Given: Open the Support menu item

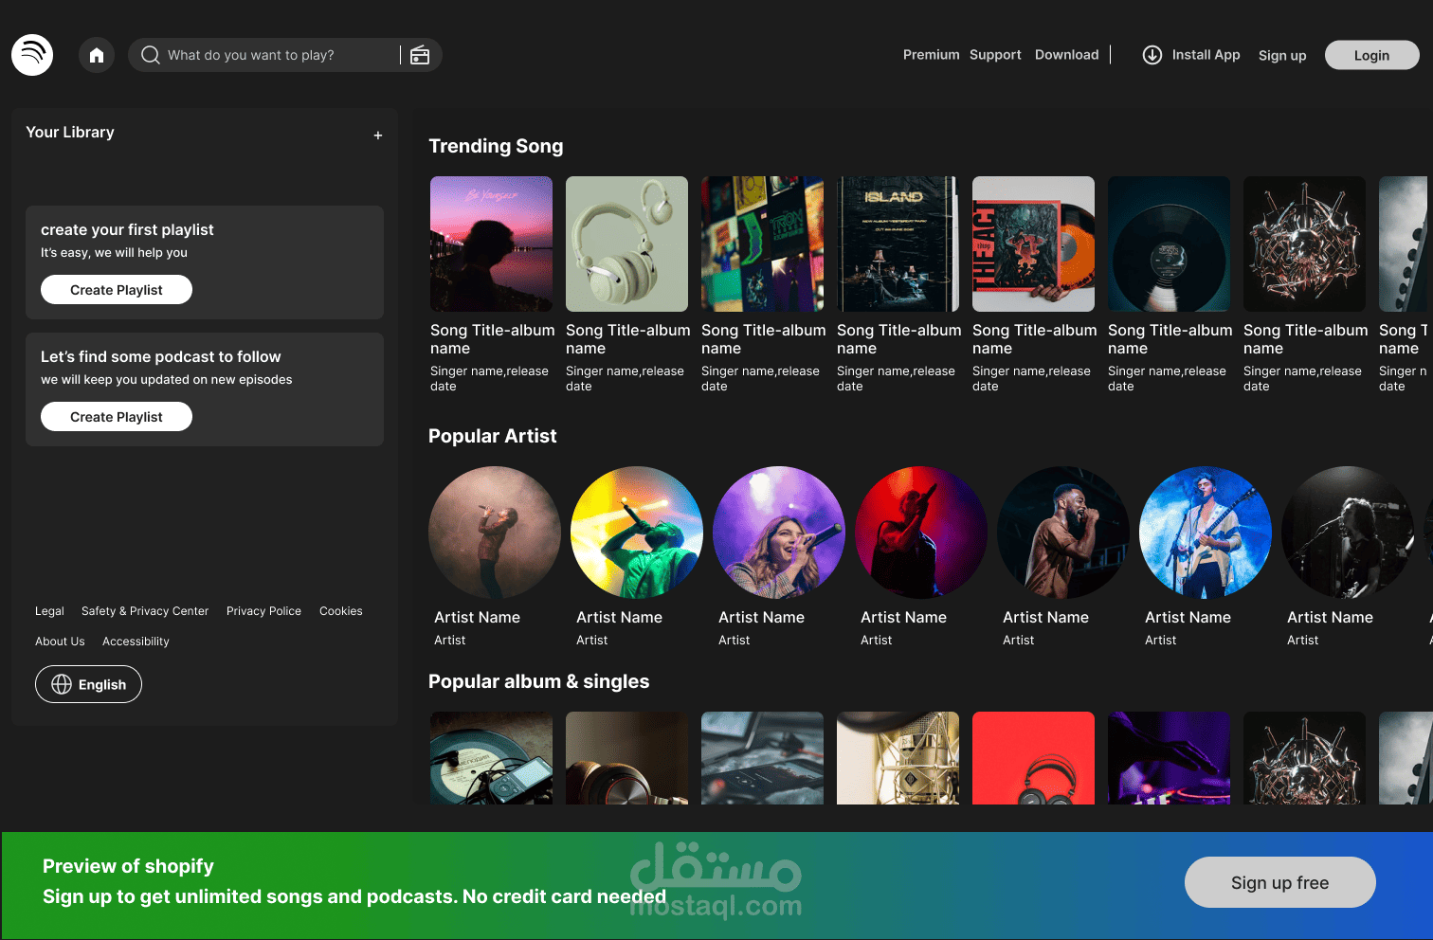Looking at the screenshot, I should 995,55.
